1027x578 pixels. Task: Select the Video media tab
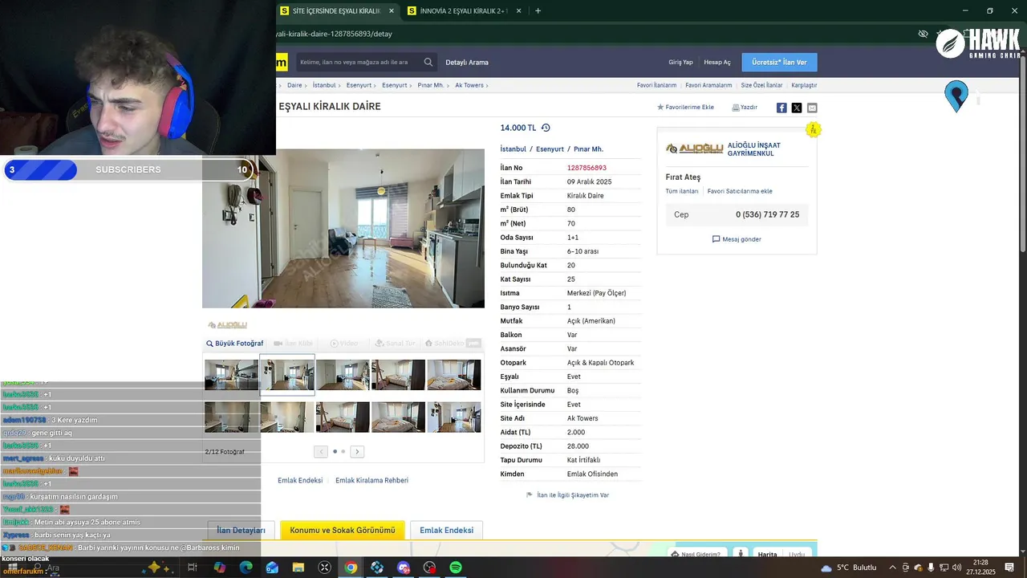click(x=344, y=344)
